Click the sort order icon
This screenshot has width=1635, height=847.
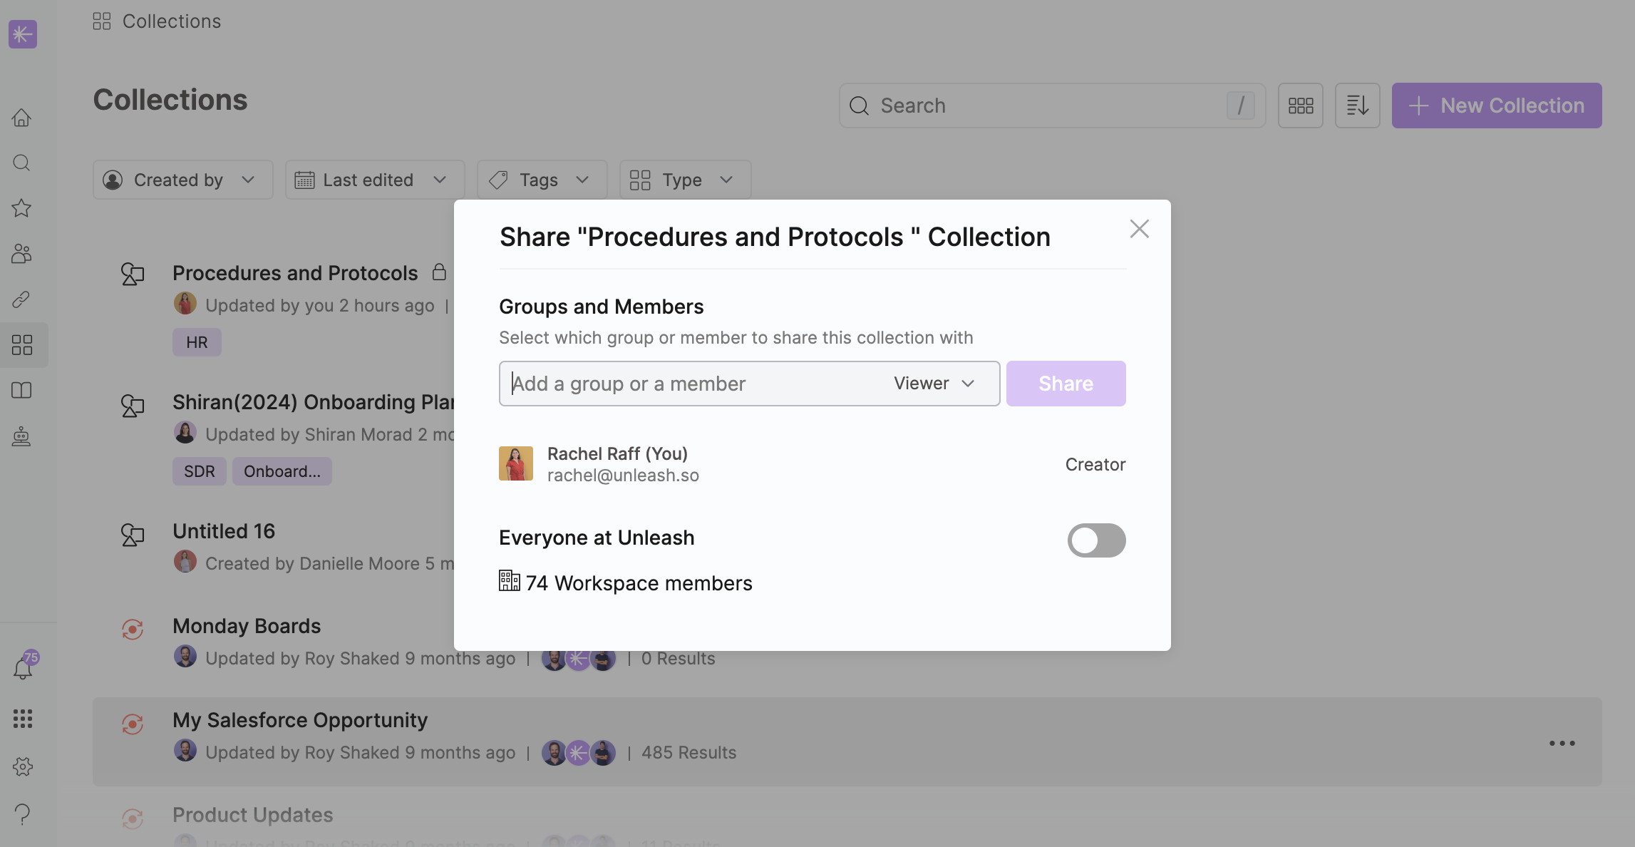click(x=1358, y=106)
